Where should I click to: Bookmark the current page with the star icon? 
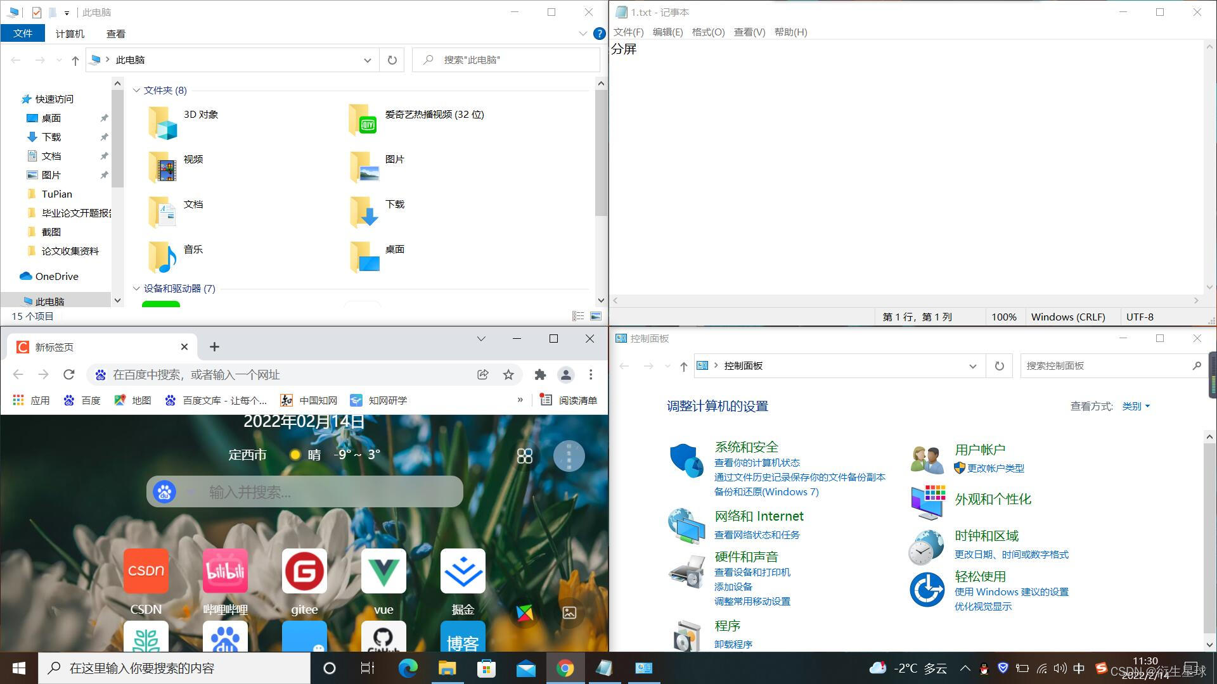tap(508, 374)
